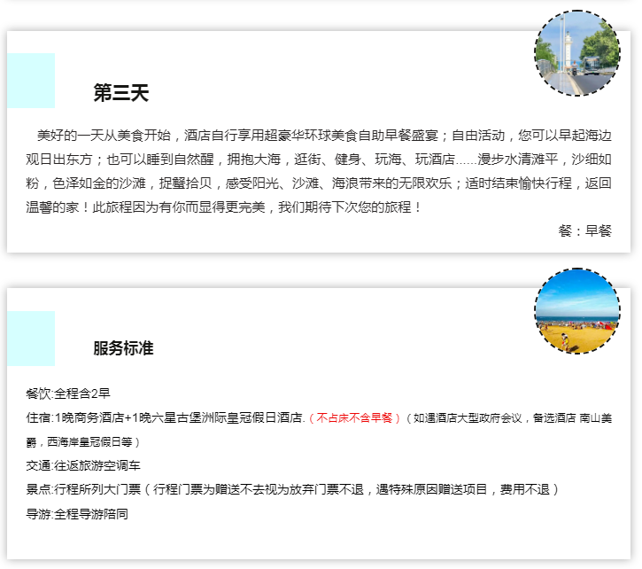The image size is (642, 569).
Task: Click the line 交通:往返旅游空调车
Action: 83,465
